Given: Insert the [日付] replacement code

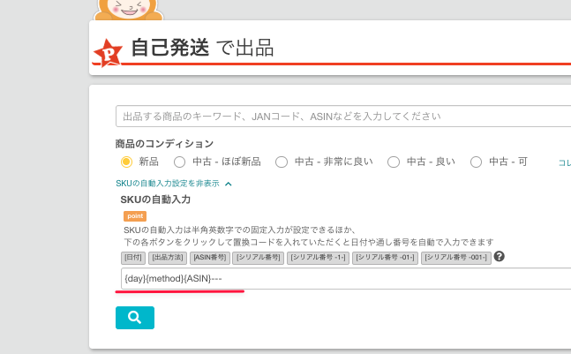Looking at the screenshot, I should click(x=133, y=258).
